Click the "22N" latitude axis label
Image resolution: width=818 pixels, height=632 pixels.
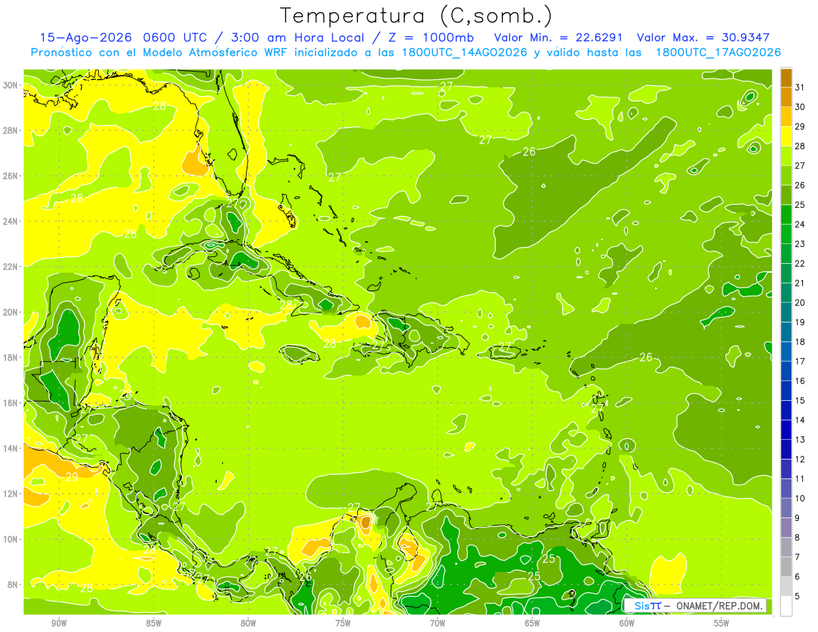pos(12,267)
